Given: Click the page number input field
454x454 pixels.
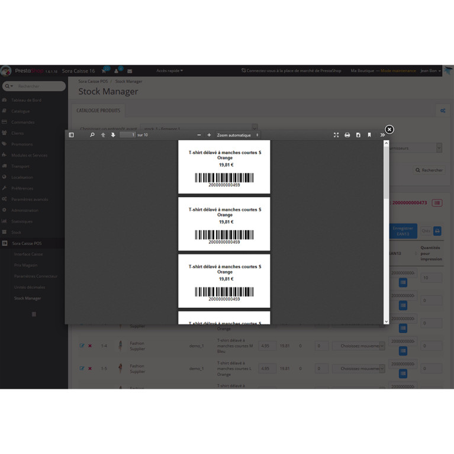Looking at the screenshot, I should point(127,135).
